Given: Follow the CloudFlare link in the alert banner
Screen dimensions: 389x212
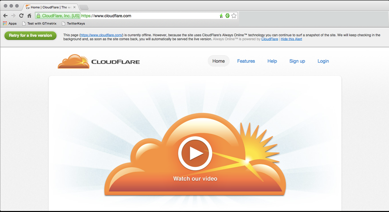Looking at the screenshot, I should coord(269,39).
